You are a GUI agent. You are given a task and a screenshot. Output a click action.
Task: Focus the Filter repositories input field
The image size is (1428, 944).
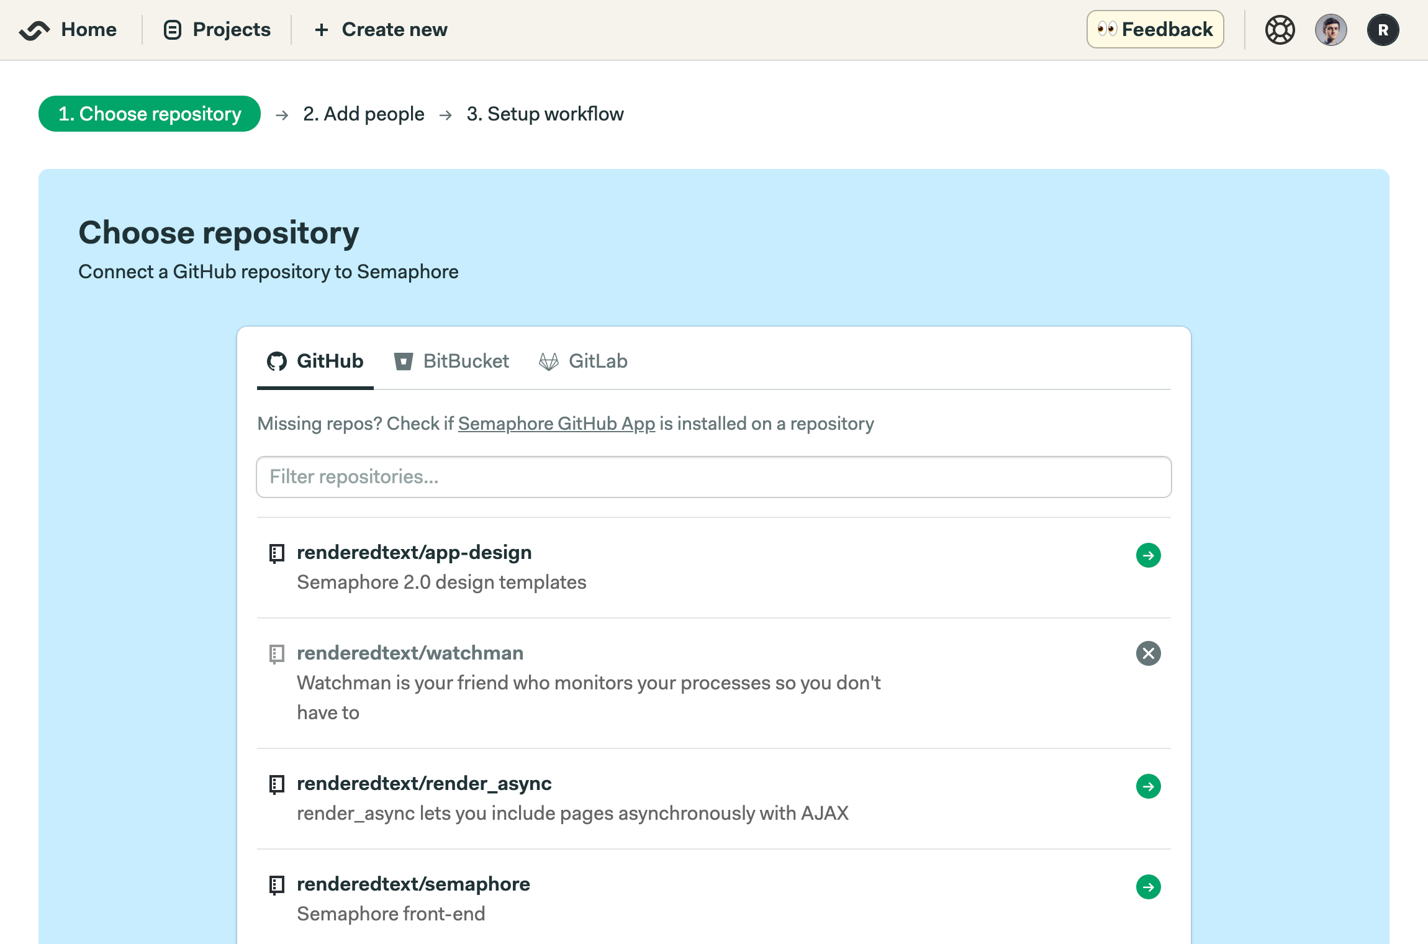714,477
